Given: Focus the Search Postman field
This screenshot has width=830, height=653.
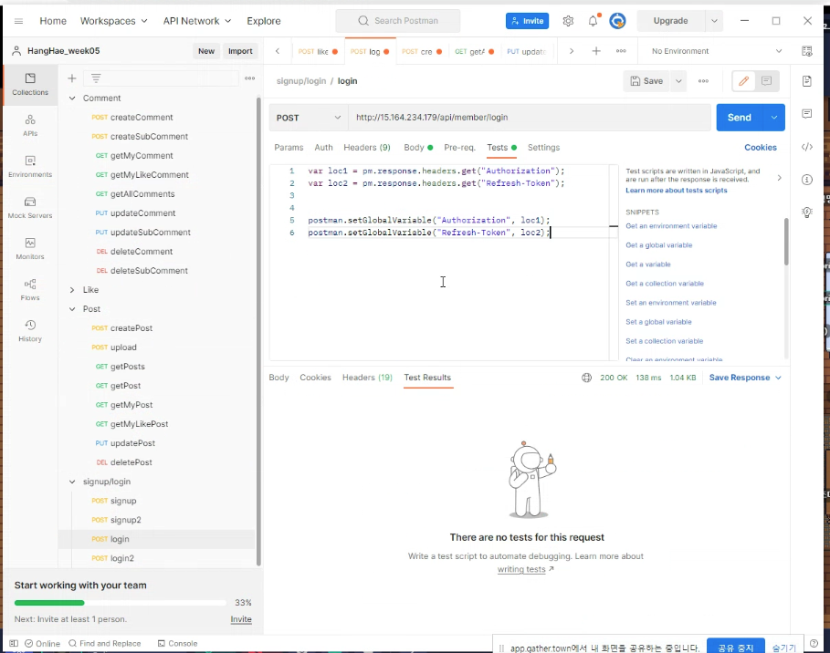Looking at the screenshot, I should (x=398, y=21).
